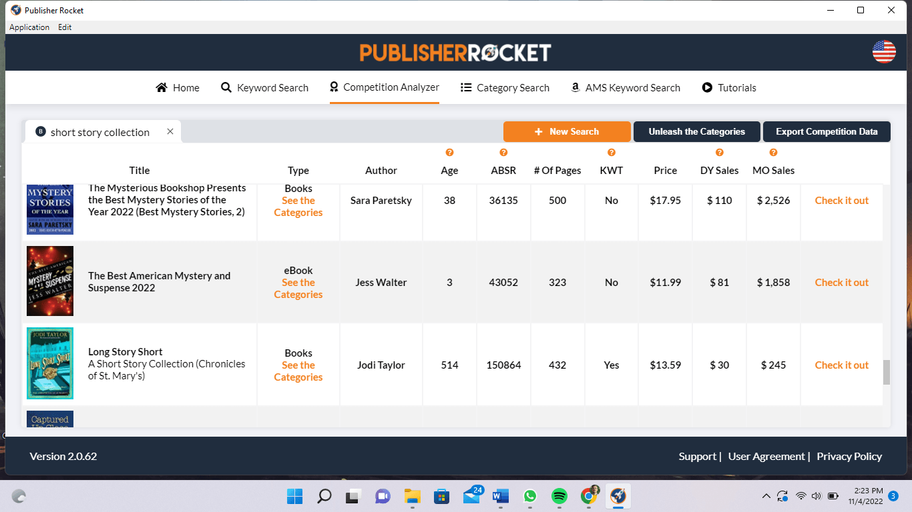Viewport: 912px width, 512px height.
Task: Click the KWT column help question mark
Action: point(612,152)
